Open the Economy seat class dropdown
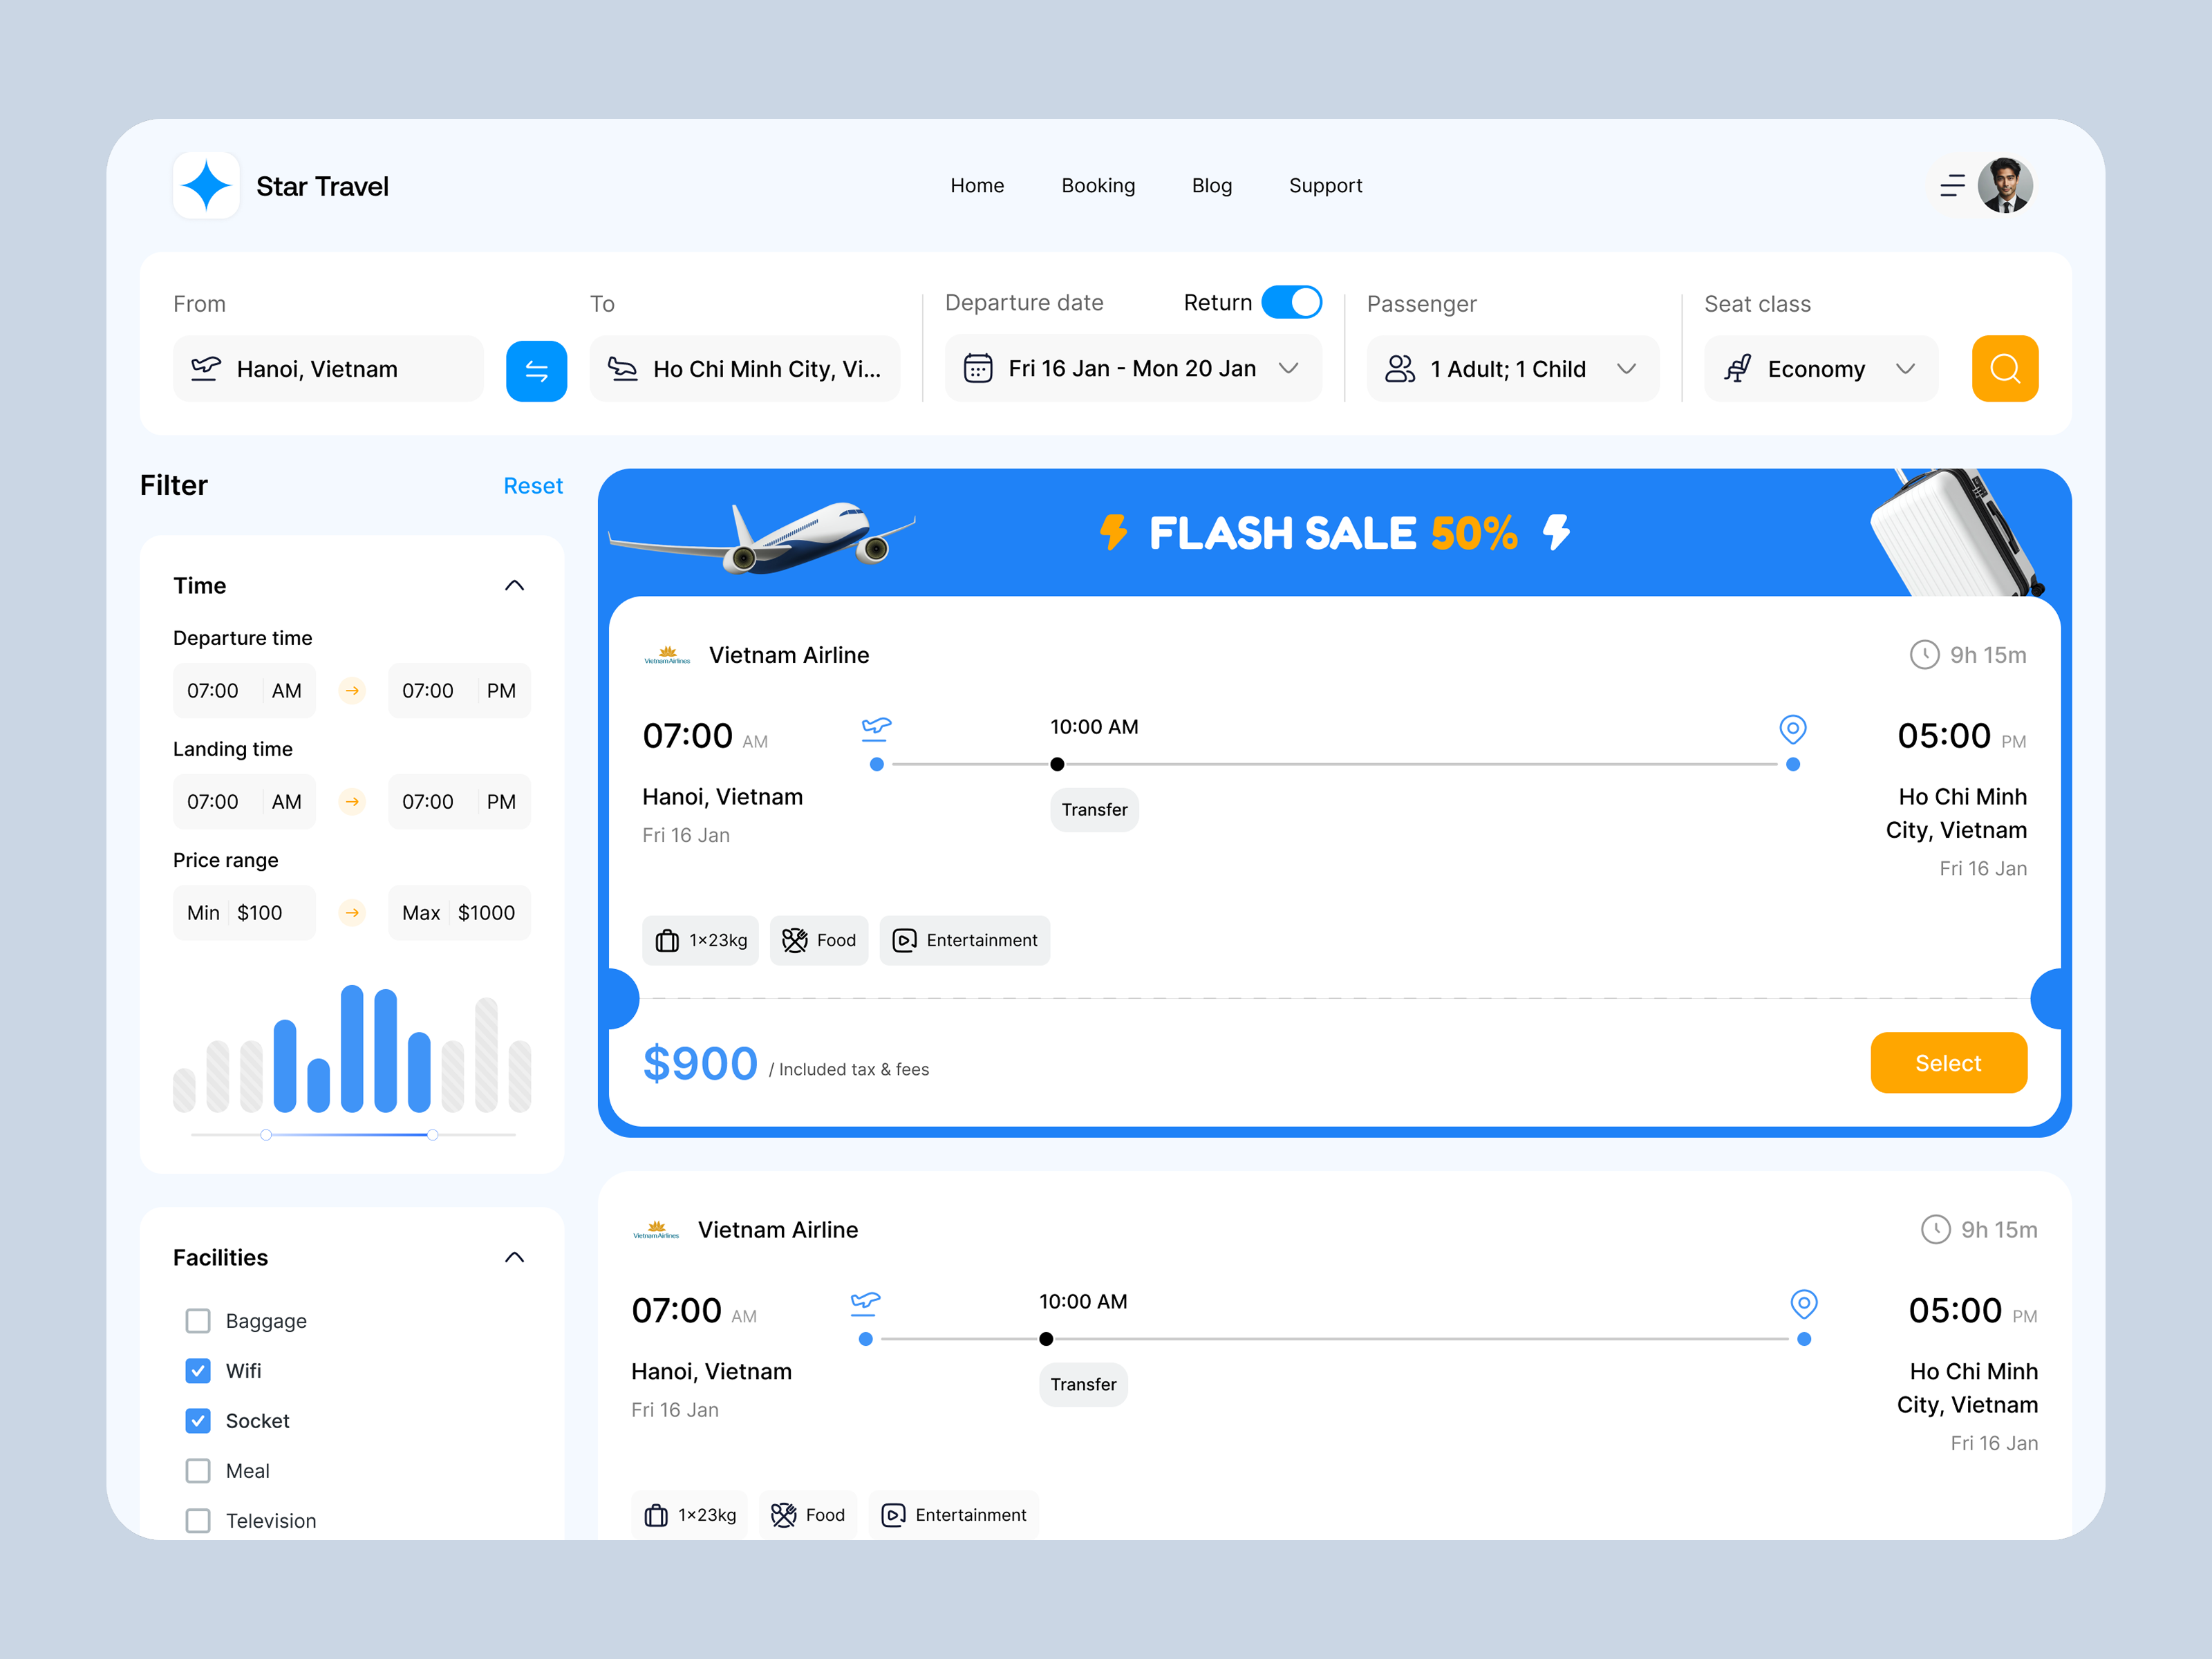This screenshot has height=1659, width=2212. pyautogui.click(x=1820, y=369)
